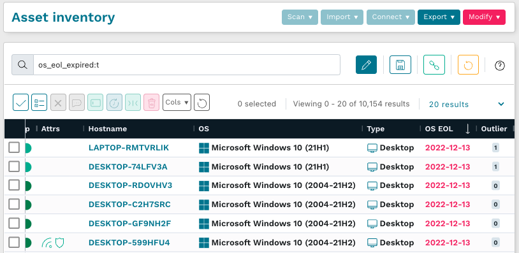This screenshot has height=253, width=519.
Task: Sort by the Attrs column header
Action: tap(50, 129)
